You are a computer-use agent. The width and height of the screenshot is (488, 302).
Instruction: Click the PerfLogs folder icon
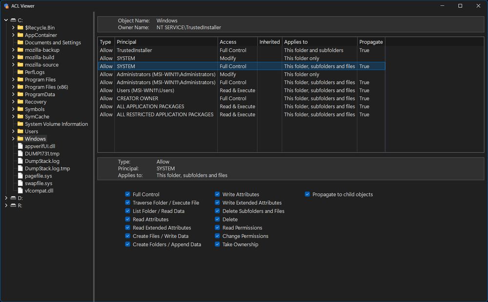coord(20,72)
